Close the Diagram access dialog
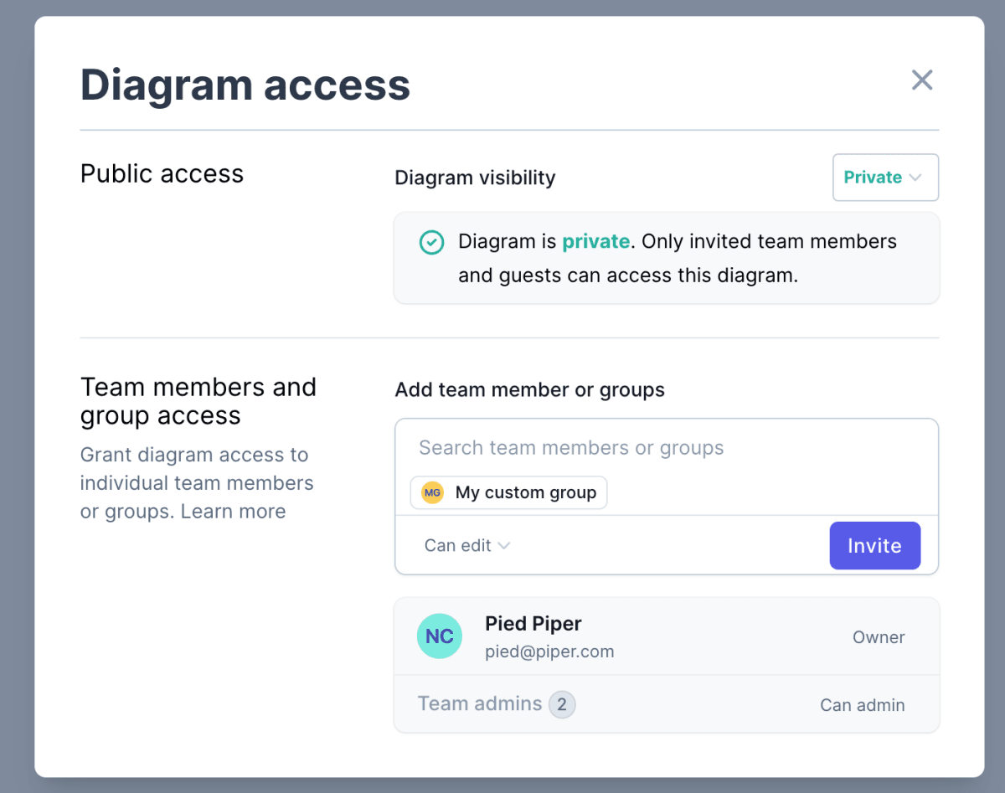Image resolution: width=1005 pixels, height=793 pixels. pos(922,80)
